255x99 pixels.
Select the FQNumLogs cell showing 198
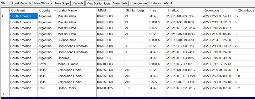(245, 76)
